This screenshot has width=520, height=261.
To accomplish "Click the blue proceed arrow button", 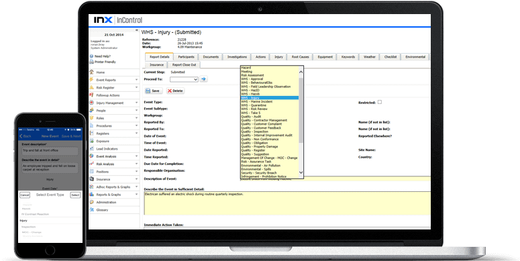I will pos(203,79).
